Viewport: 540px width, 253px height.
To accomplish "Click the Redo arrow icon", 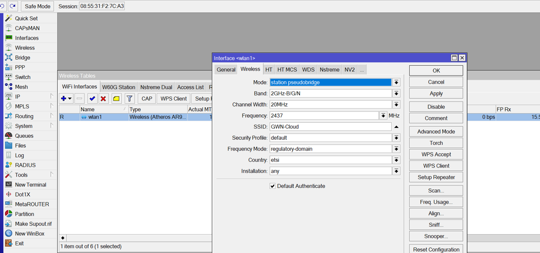I will [13, 6].
